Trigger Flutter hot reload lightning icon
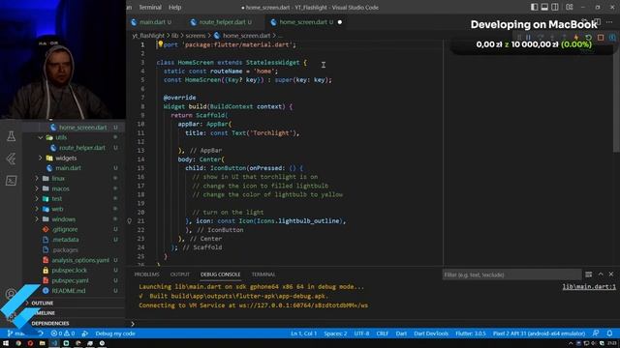Viewport: 620px width, 348px height. 576,38
